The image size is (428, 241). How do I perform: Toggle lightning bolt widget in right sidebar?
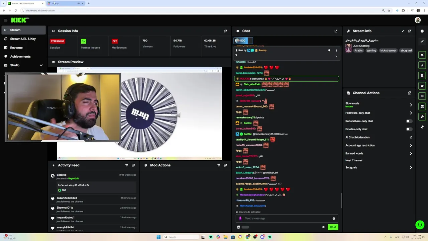(x=422, y=65)
